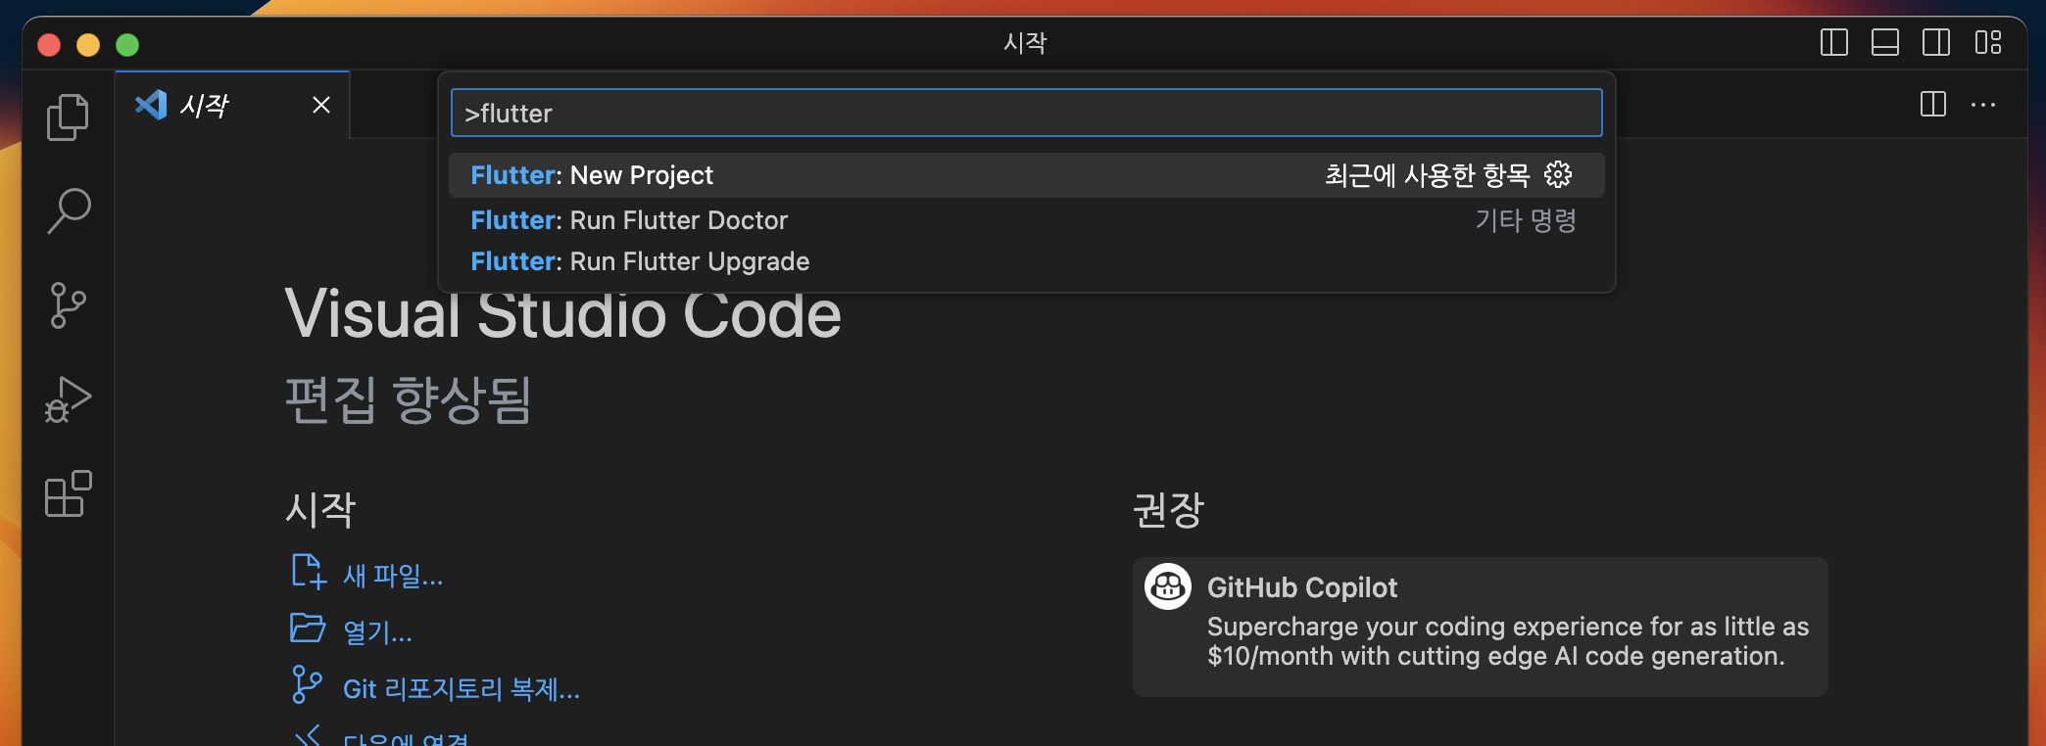Click the window title 시작
Screen dimensions: 2046x746
[1025, 43]
